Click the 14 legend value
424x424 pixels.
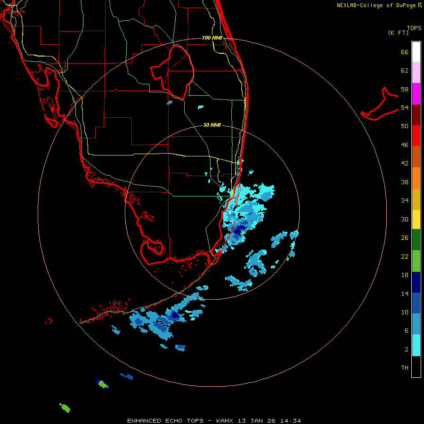click(x=405, y=294)
